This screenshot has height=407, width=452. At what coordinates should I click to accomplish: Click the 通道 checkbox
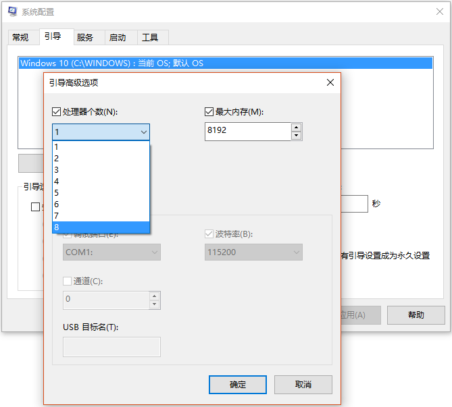(x=68, y=281)
